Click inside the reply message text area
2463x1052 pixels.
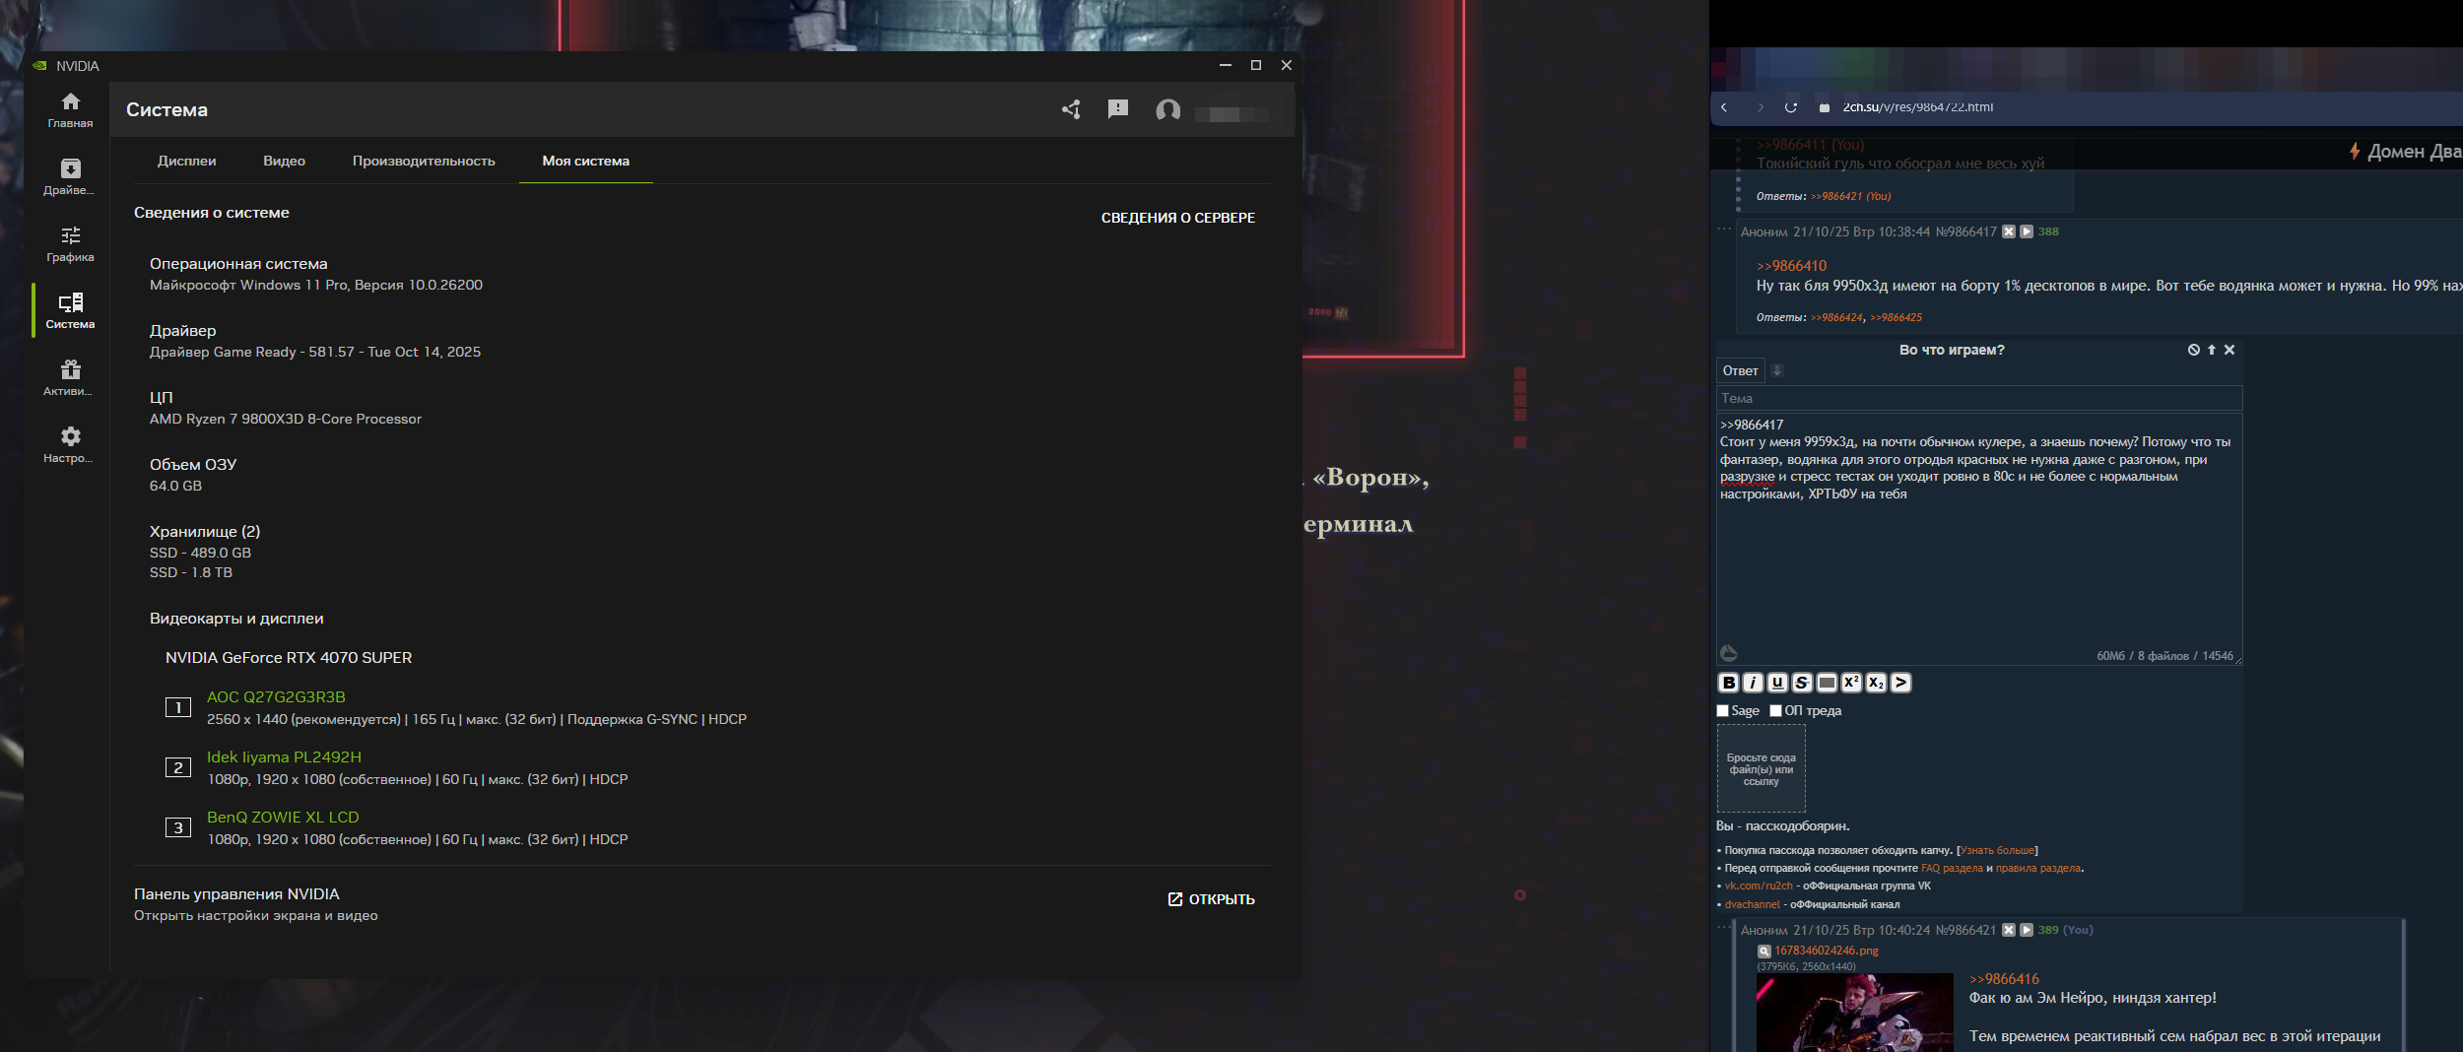point(1979,539)
